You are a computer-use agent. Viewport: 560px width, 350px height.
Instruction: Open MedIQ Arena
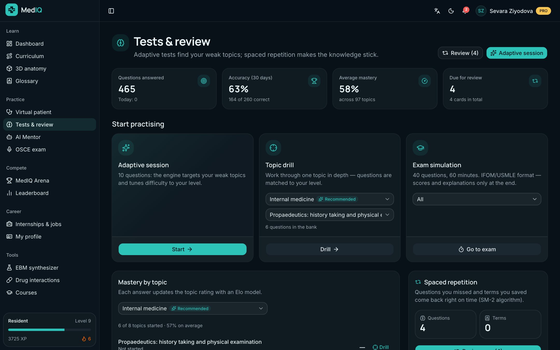pyautogui.click(x=50, y=180)
